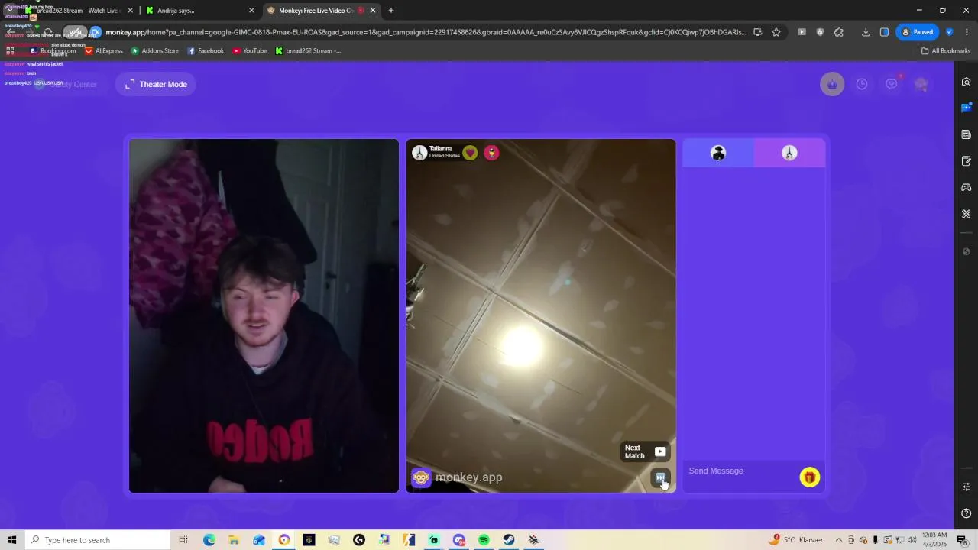
Task: Open the chat messages icon with notification
Action: (x=892, y=84)
